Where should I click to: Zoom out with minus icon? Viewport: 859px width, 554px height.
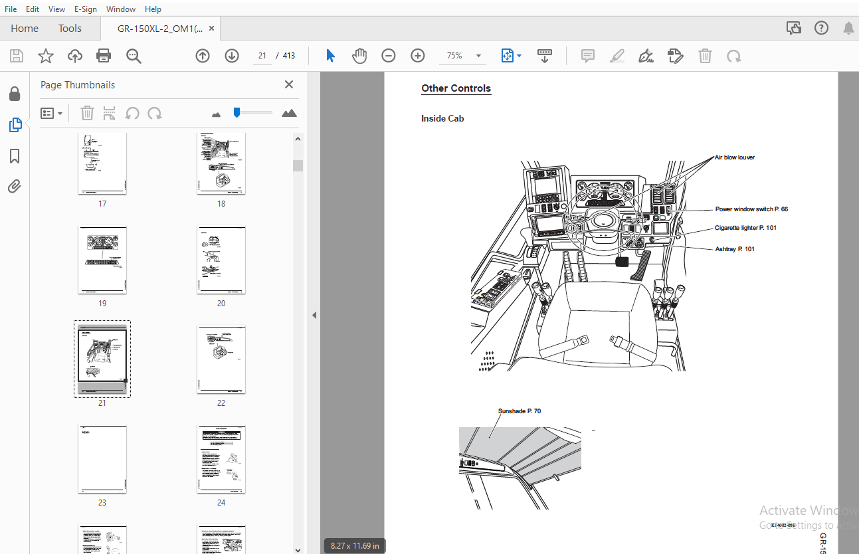389,56
